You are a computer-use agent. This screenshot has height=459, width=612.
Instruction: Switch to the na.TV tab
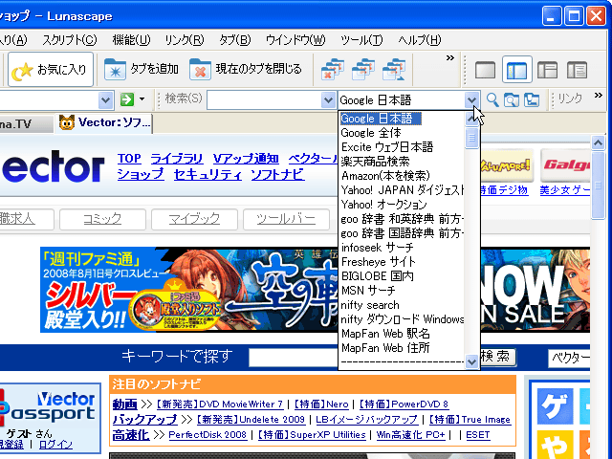click(x=26, y=124)
